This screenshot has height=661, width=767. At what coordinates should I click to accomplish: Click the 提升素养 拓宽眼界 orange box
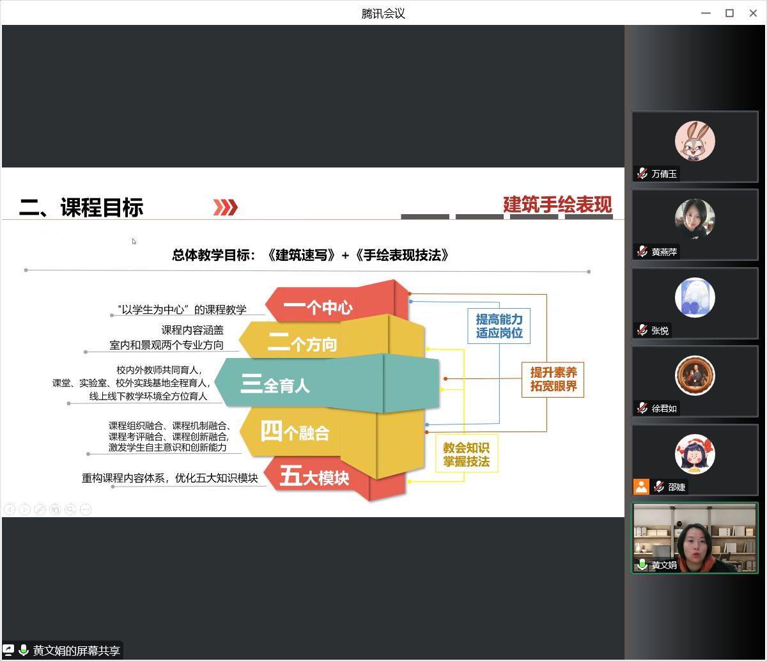click(x=554, y=379)
